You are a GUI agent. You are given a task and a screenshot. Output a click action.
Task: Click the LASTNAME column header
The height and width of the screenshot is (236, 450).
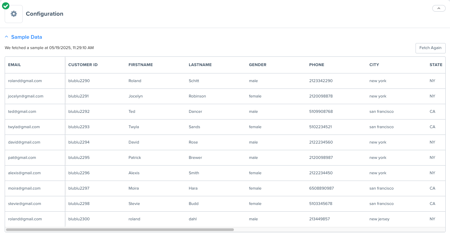point(200,65)
